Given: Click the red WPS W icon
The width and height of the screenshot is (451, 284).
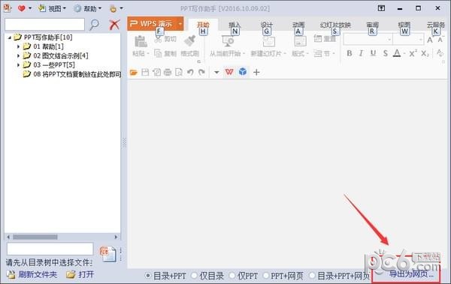Looking at the screenshot, I should click(x=229, y=72).
